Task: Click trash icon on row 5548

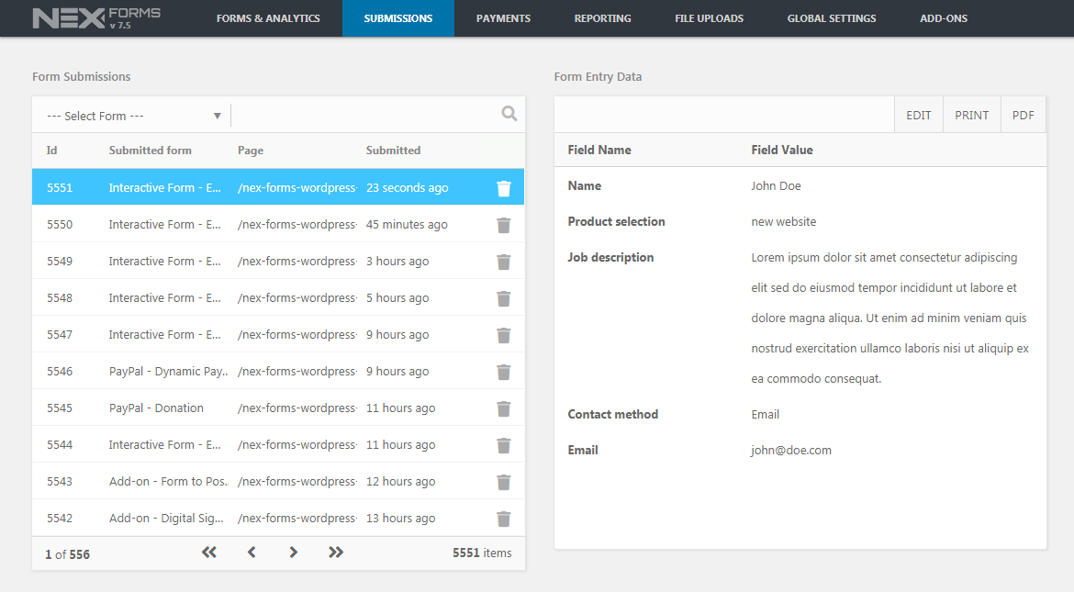Action: pos(503,298)
